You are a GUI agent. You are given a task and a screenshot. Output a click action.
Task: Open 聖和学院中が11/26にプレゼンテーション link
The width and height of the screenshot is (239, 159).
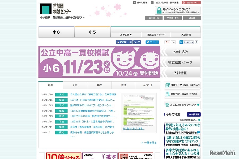92,105
